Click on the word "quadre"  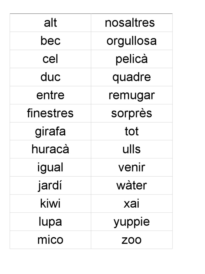click(132, 77)
